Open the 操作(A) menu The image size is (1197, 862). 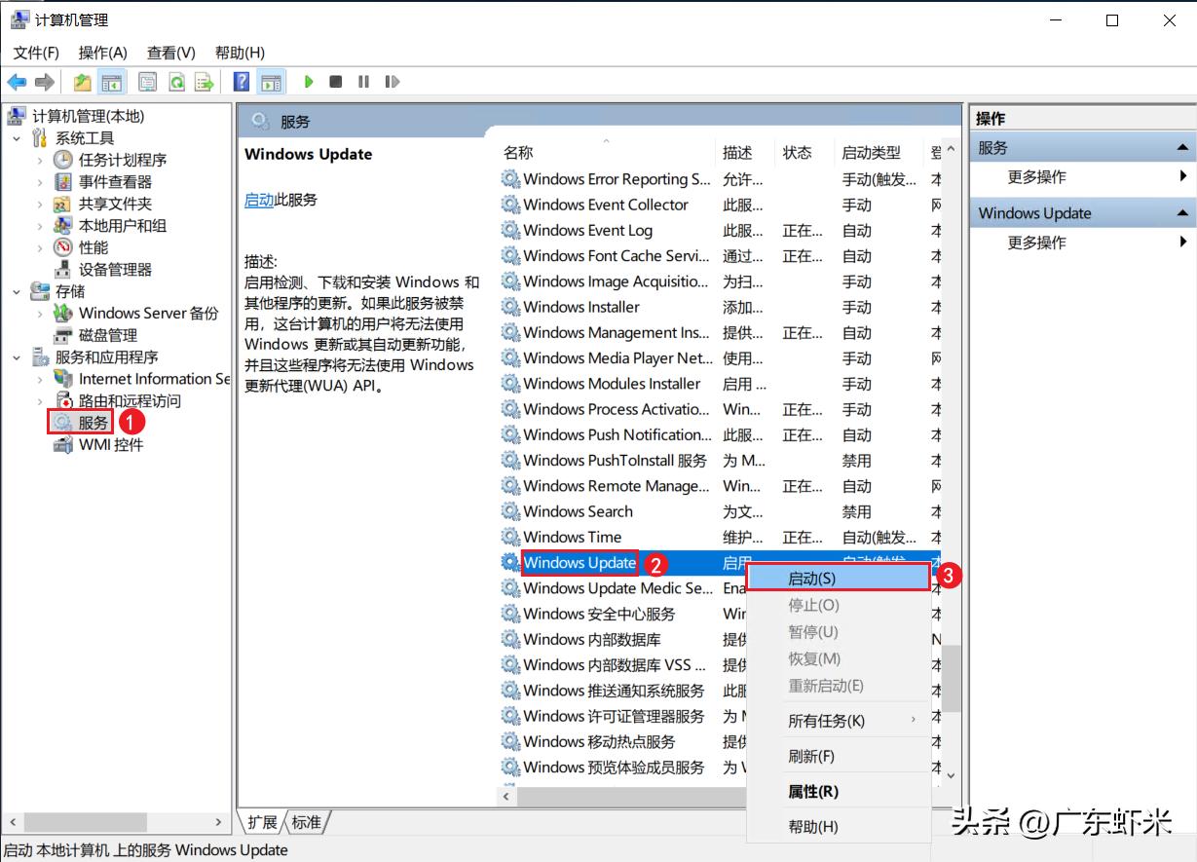pyautogui.click(x=102, y=53)
